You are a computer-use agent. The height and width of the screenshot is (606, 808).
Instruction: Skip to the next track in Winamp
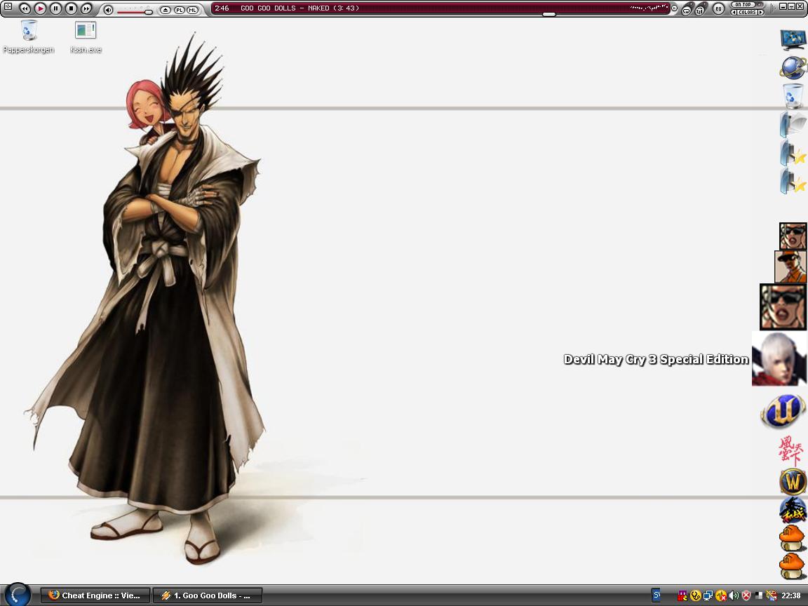[86, 8]
